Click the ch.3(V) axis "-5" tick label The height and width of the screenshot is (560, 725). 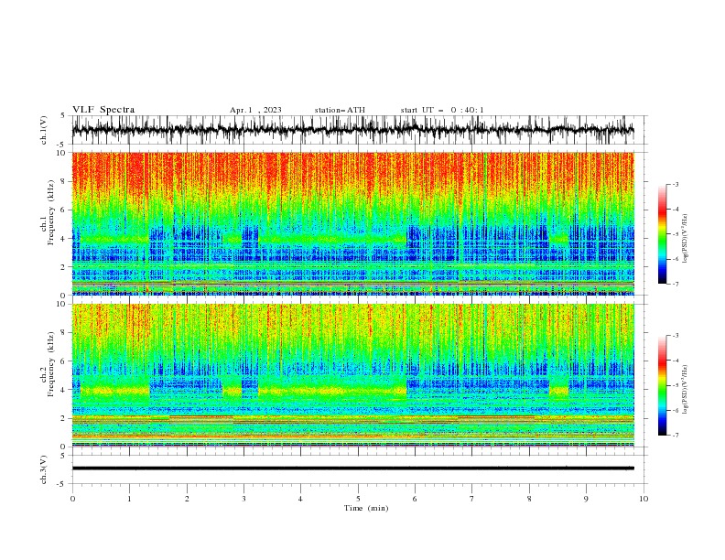point(62,484)
